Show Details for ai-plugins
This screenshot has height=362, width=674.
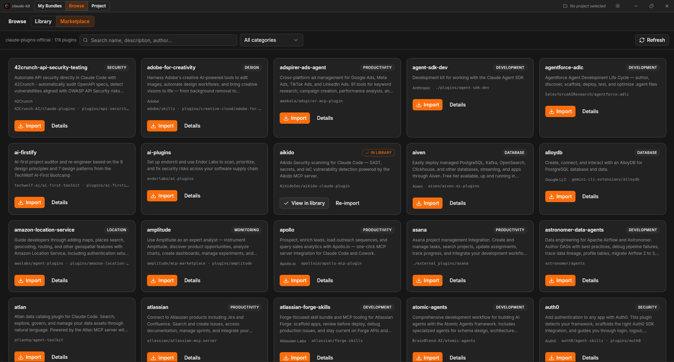click(192, 196)
